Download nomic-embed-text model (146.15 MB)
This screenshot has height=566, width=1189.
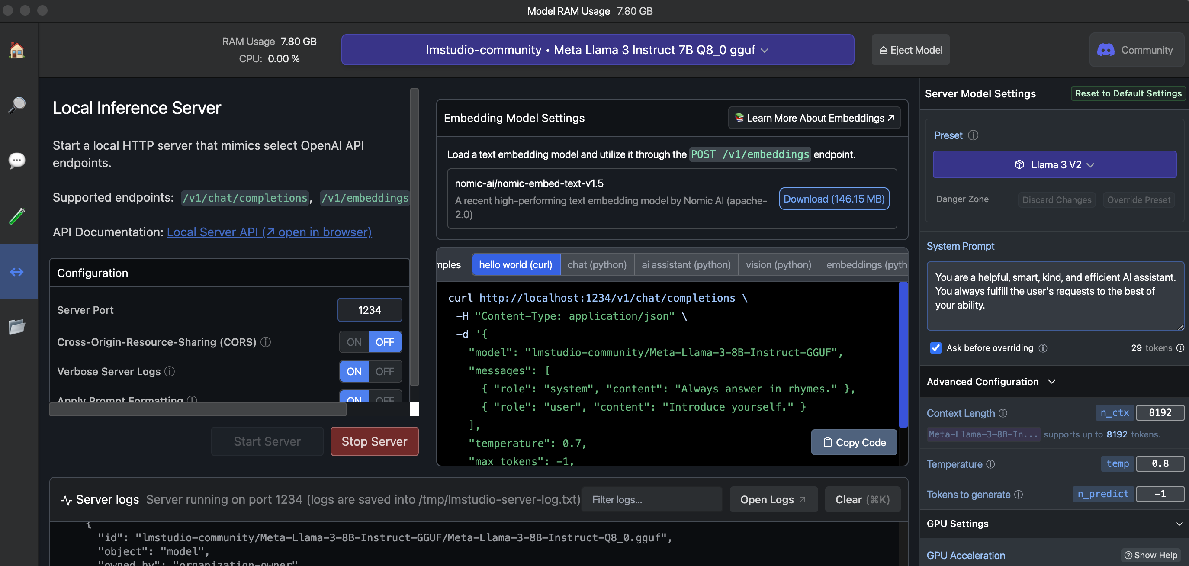(834, 199)
